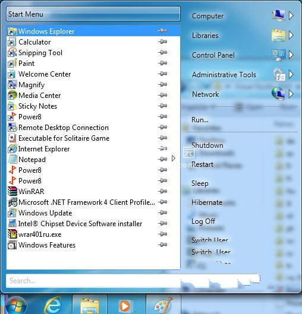Click the Control Panel icon

(279, 55)
